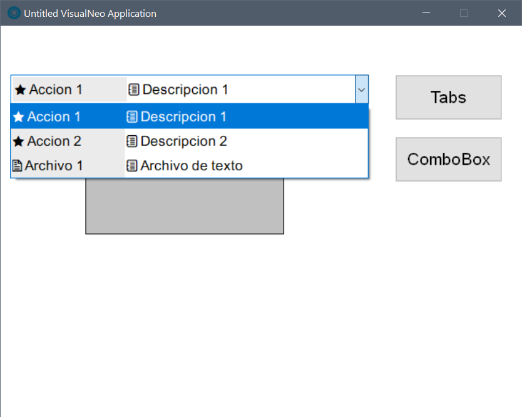
Task: Choose the Archivo 1 entry from the dropdown
Action: tap(53, 166)
